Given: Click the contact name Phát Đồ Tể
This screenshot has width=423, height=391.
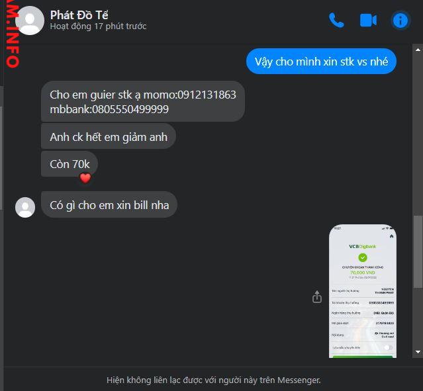Looking at the screenshot, I should (79, 15).
